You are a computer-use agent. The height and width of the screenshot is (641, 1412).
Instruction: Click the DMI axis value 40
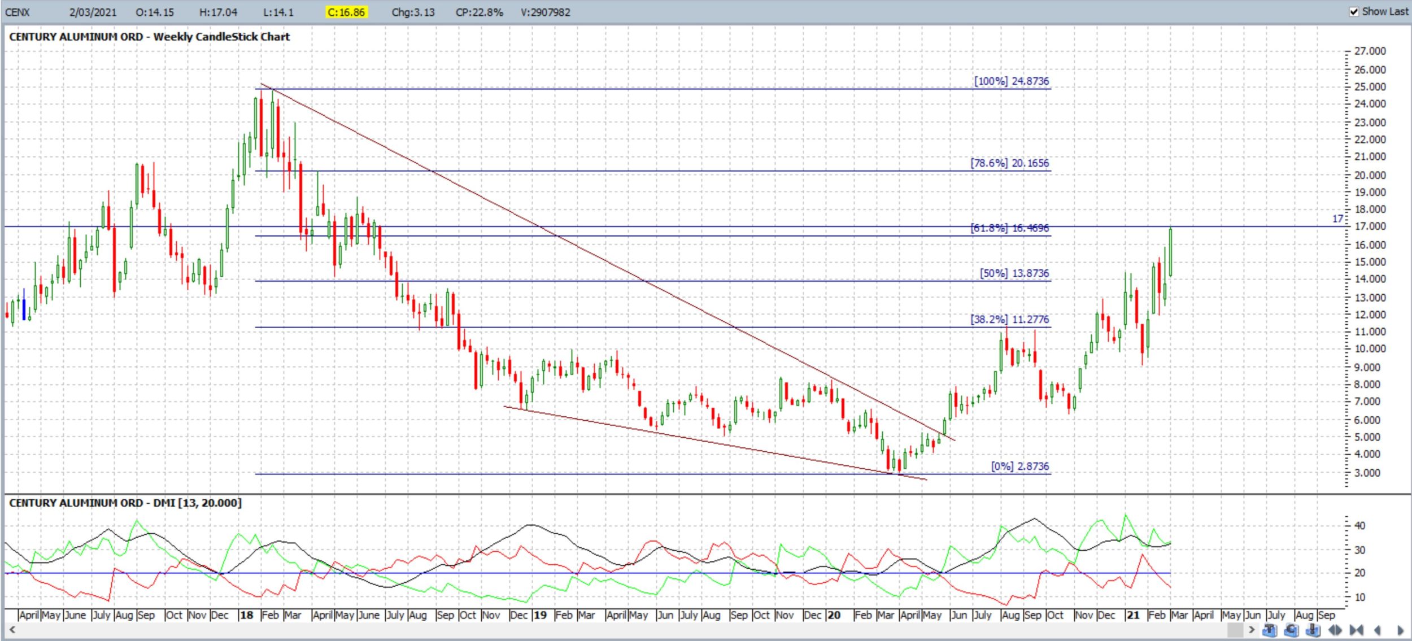tap(1359, 525)
